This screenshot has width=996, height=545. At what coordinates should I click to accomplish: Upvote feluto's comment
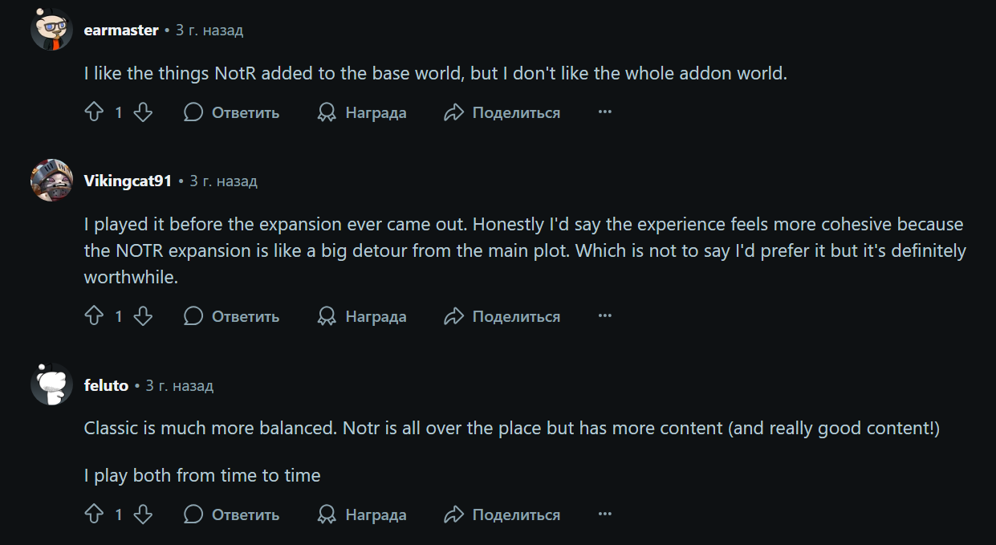[x=94, y=514]
